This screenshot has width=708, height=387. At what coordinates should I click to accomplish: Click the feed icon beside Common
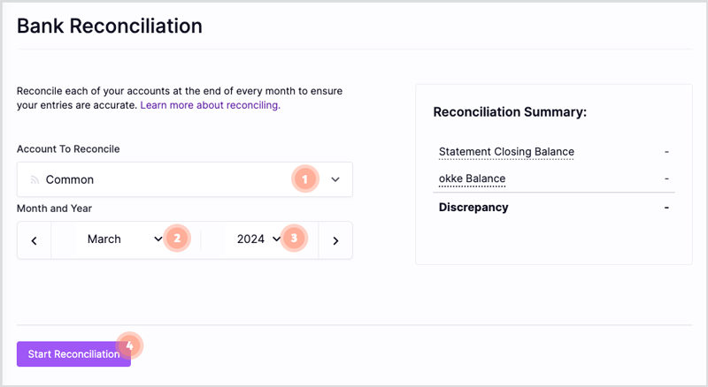point(35,179)
